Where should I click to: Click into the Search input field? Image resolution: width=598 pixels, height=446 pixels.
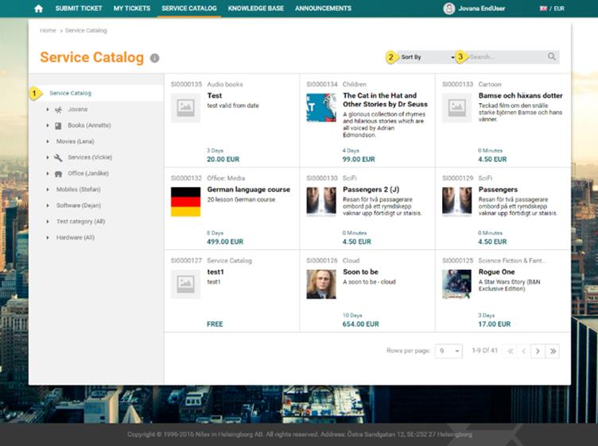click(x=505, y=57)
